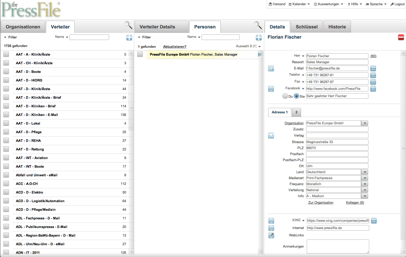Open the Medienart dropdown
The width and height of the screenshot is (406, 257).
point(365,178)
